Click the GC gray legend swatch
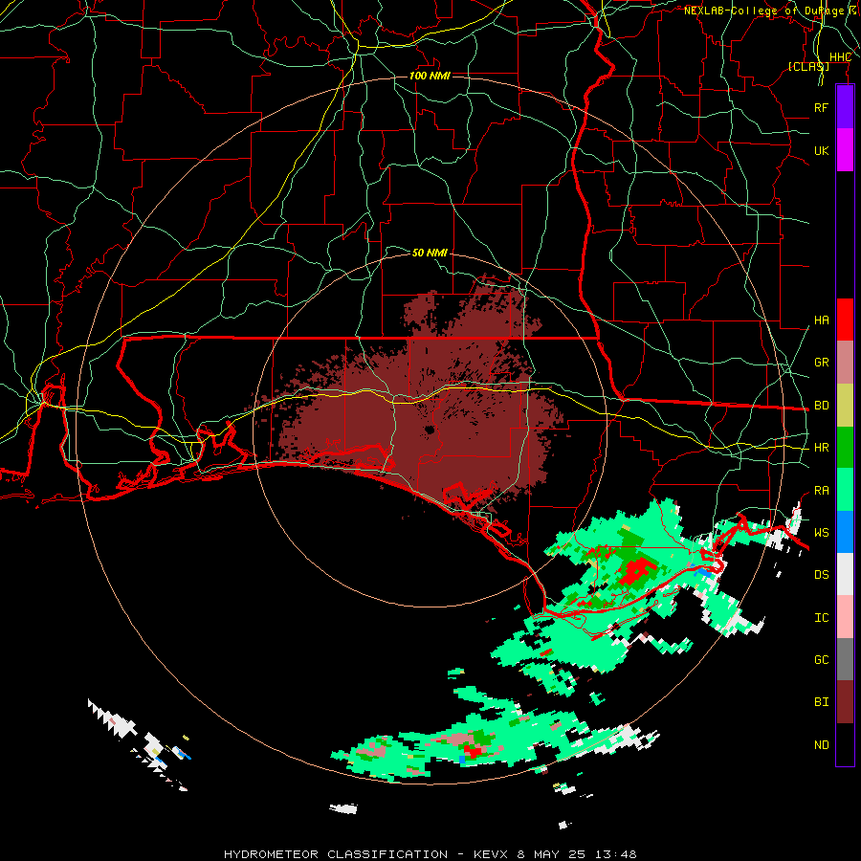The height and width of the screenshot is (861, 861). [845, 659]
